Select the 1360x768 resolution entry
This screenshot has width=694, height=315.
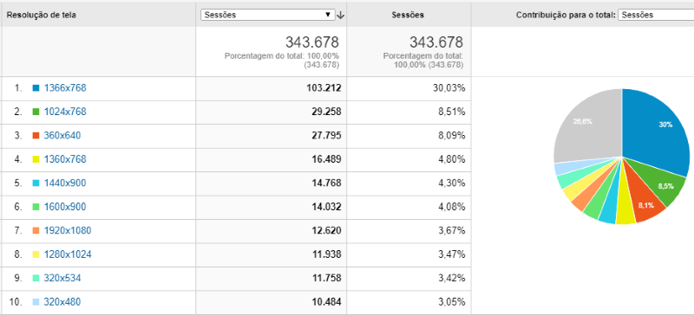point(65,159)
